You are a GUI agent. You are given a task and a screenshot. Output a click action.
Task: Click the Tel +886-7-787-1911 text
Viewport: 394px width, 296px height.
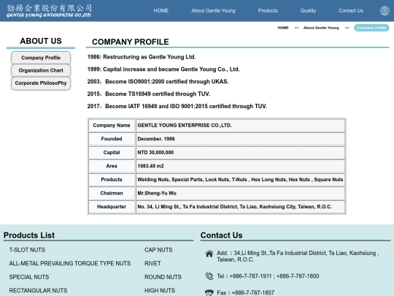[x=268, y=276]
